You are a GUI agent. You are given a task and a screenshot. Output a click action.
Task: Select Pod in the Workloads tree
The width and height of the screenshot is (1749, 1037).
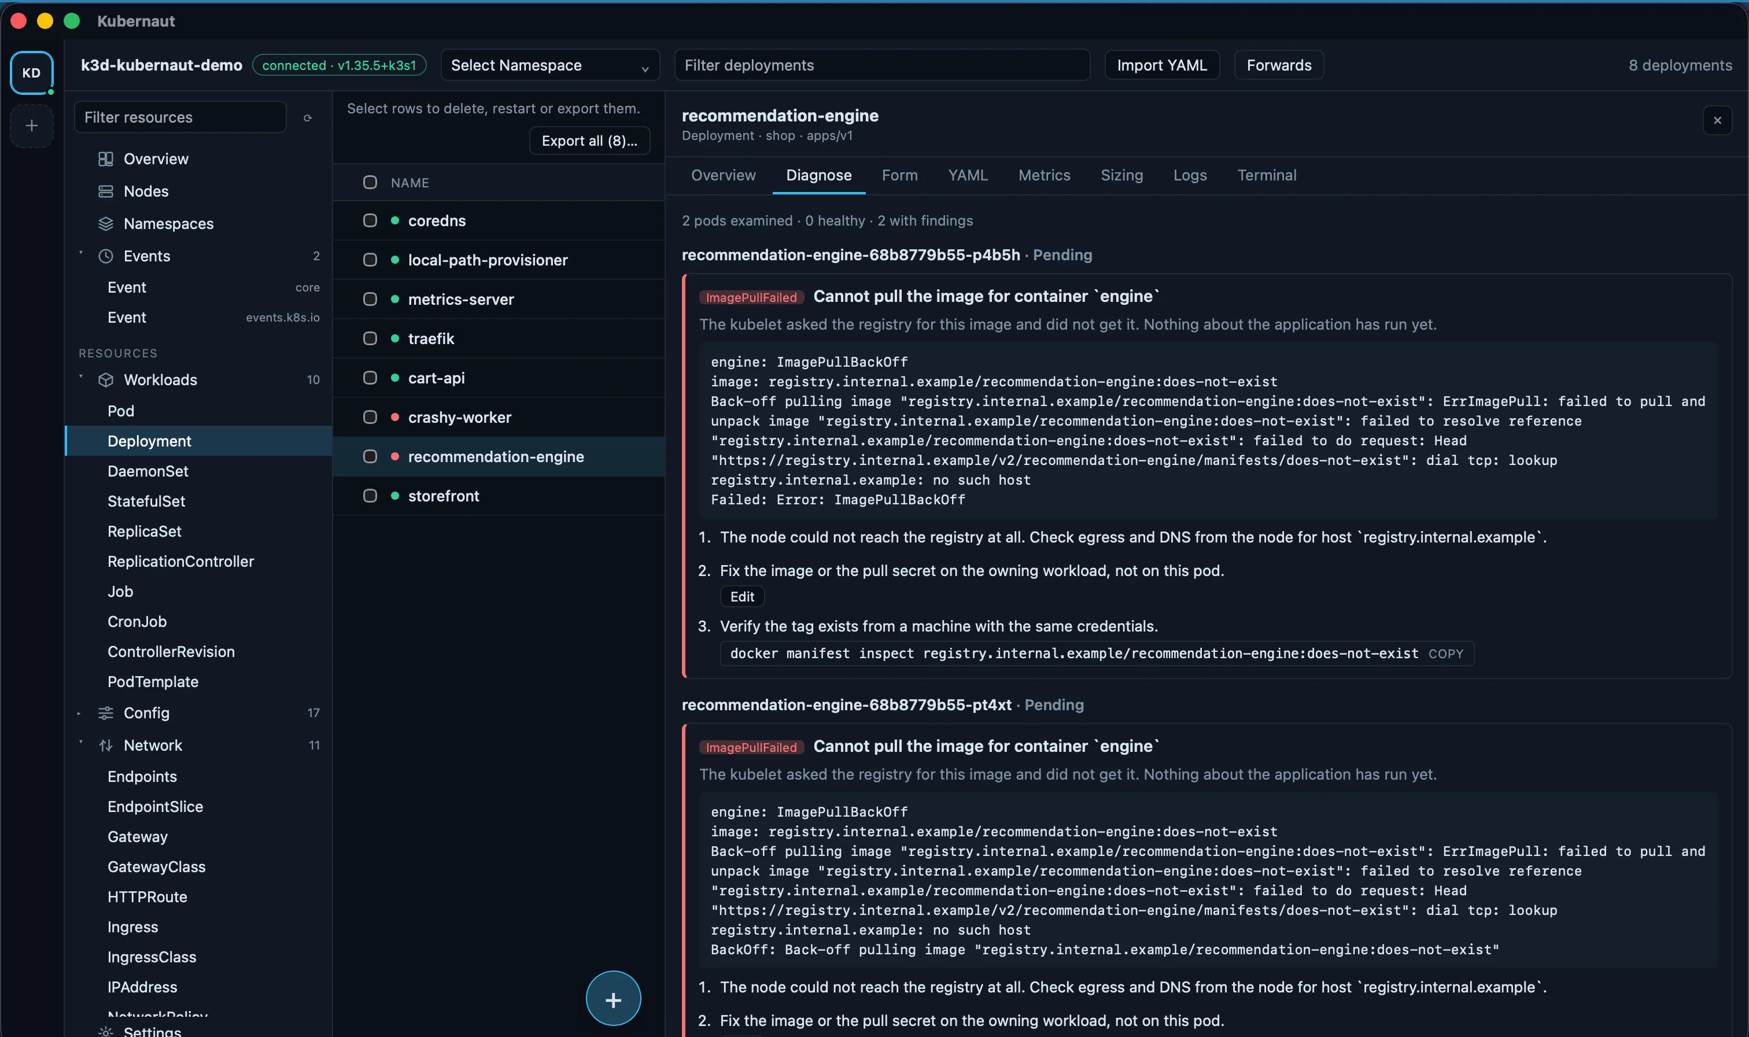[198, 411]
